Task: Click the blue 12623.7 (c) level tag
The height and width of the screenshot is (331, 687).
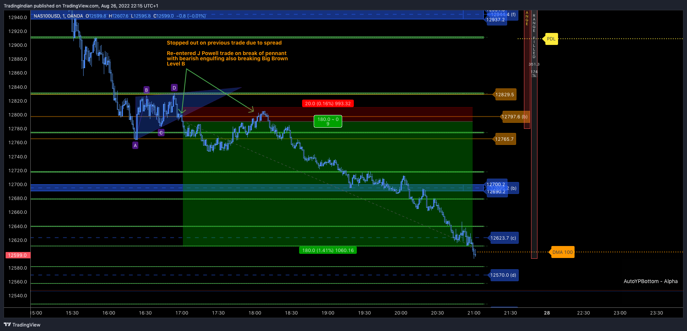Action: [x=503, y=238]
